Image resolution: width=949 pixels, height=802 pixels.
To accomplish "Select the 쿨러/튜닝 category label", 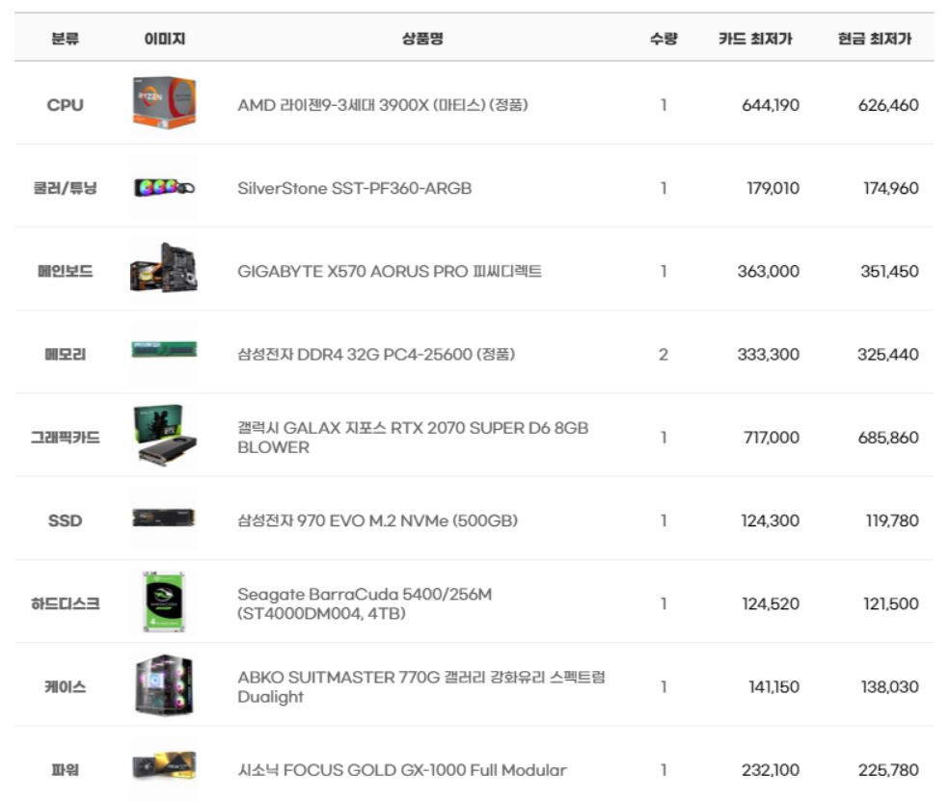I will click(x=66, y=188).
